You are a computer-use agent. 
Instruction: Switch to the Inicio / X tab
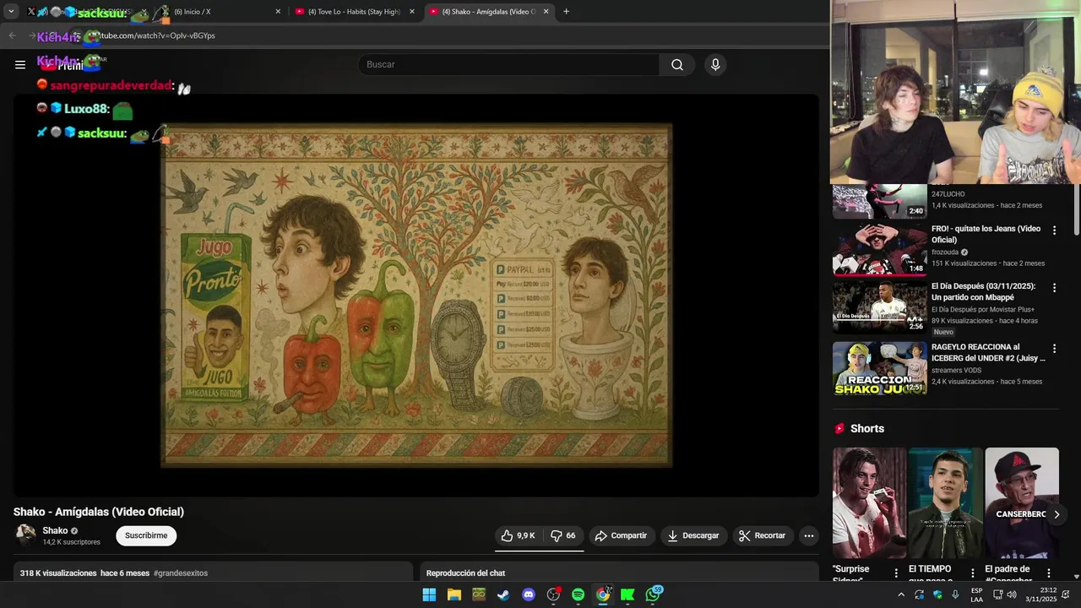pyautogui.click(x=220, y=12)
